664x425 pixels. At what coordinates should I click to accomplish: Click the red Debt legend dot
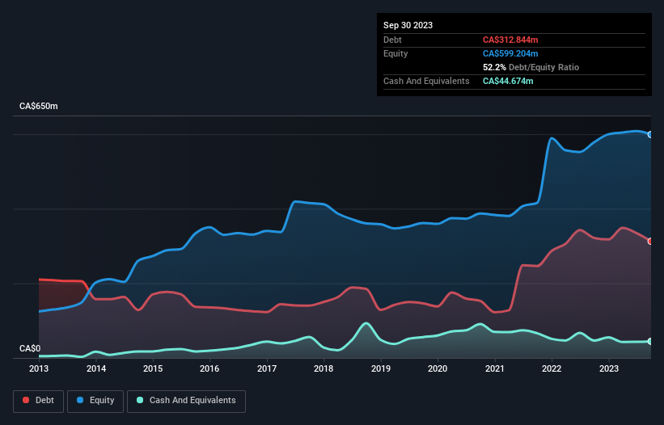pos(26,400)
